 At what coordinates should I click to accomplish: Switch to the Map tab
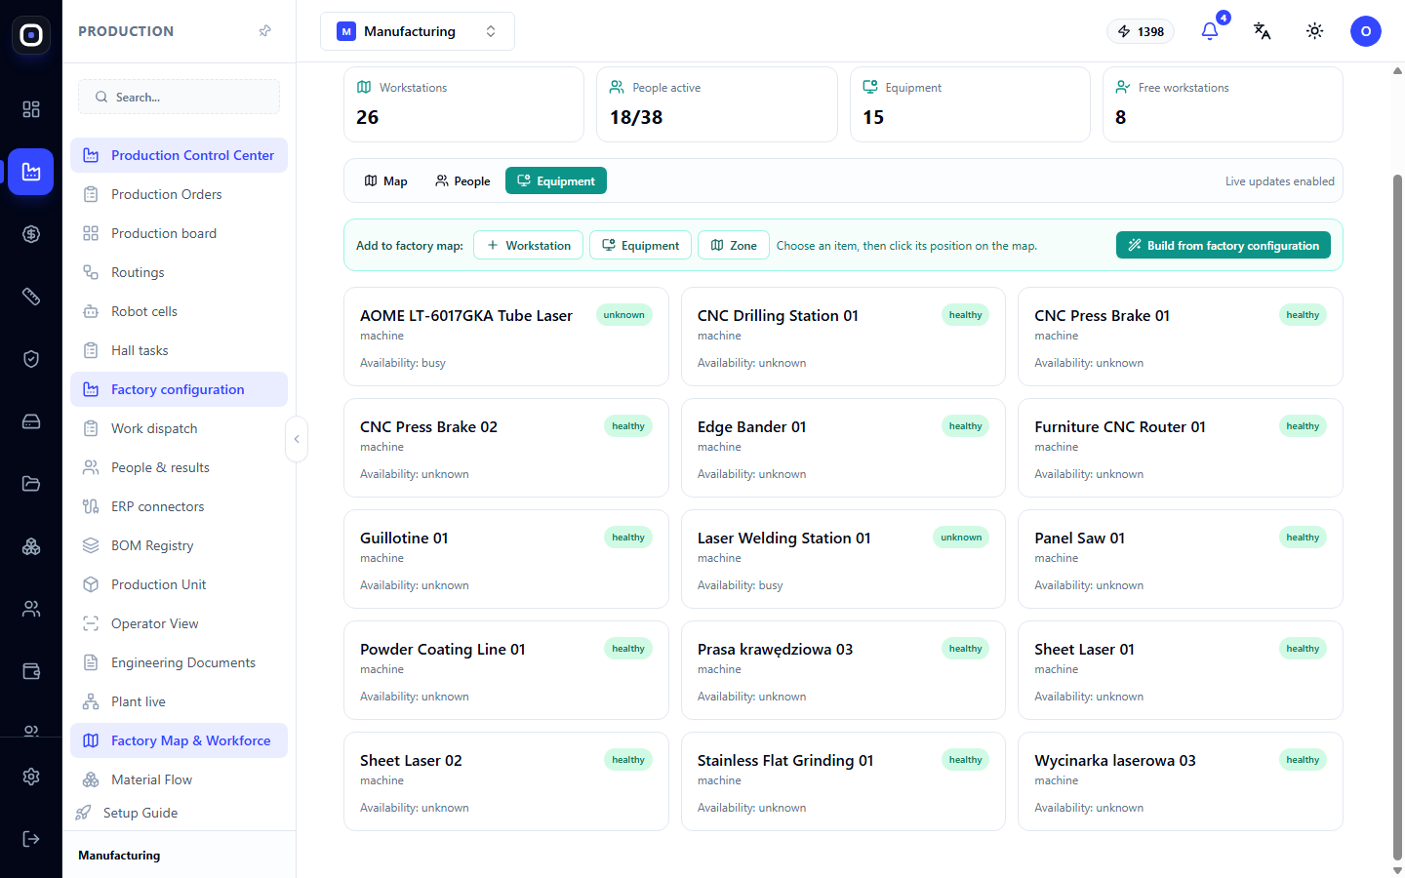pyautogui.click(x=385, y=181)
